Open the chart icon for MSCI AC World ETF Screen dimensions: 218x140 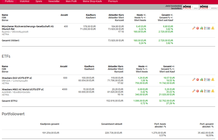point(209,91)
